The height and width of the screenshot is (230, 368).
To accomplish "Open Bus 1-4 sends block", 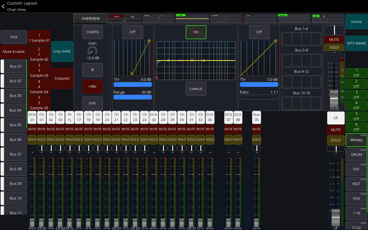I will click(301, 39).
